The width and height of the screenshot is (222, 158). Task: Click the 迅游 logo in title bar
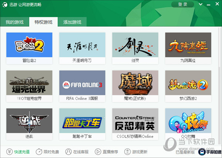click(5, 5)
